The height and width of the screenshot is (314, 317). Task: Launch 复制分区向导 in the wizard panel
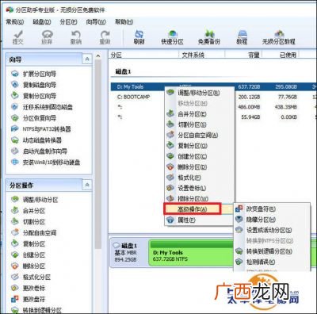(x=33, y=96)
